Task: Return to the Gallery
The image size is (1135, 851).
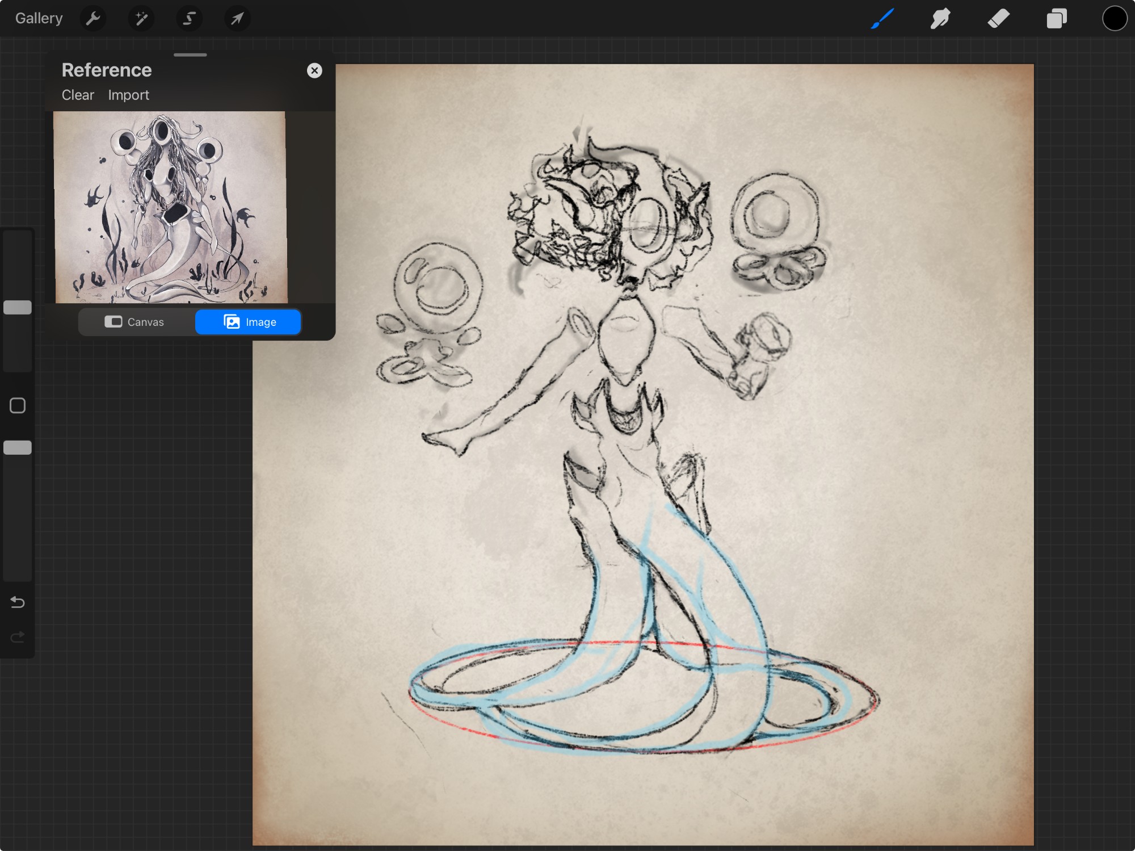Action: coord(39,19)
